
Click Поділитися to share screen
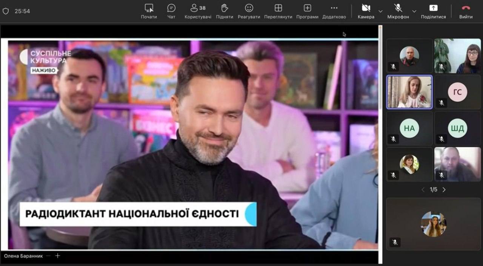point(433,11)
